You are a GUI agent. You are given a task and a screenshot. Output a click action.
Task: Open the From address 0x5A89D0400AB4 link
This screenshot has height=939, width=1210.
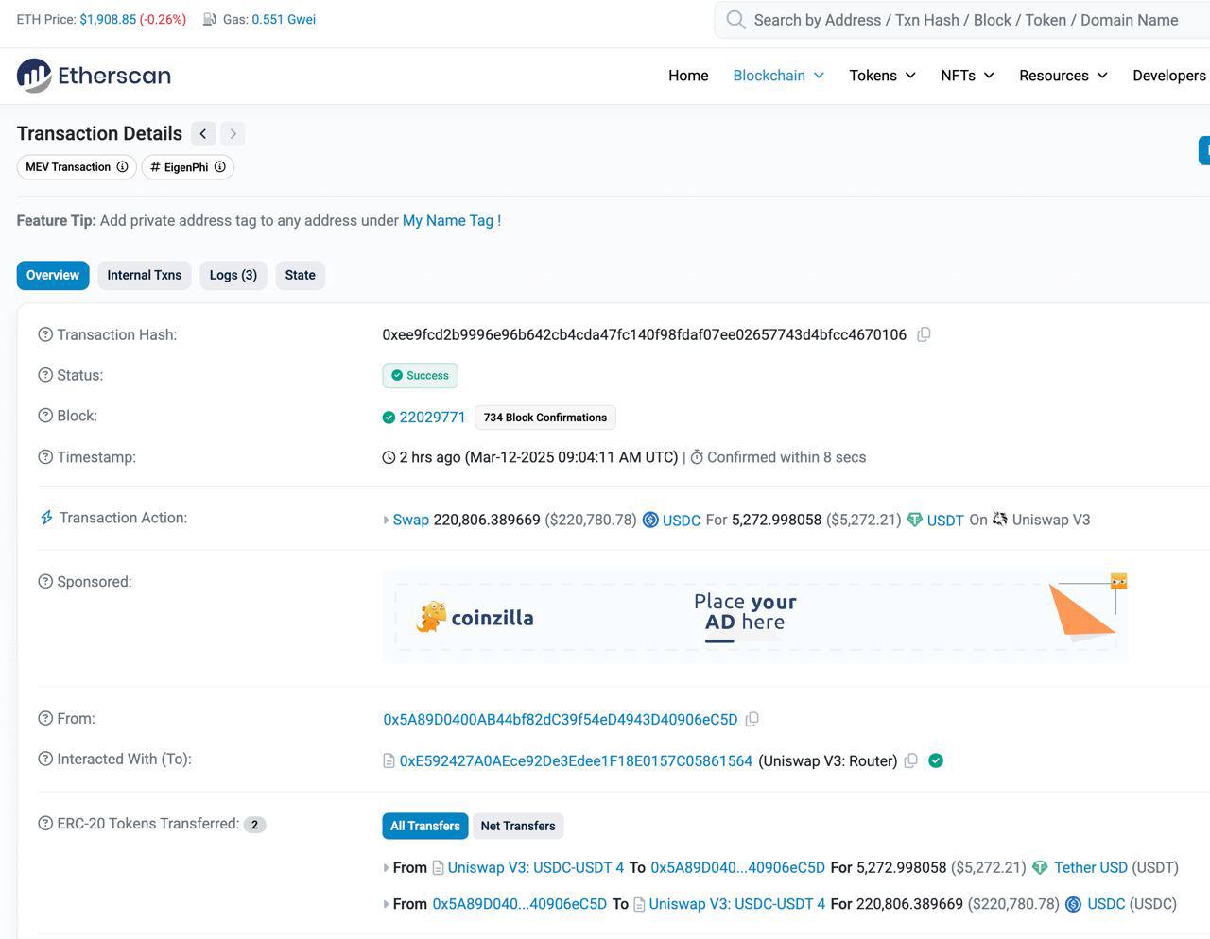click(561, 720)
